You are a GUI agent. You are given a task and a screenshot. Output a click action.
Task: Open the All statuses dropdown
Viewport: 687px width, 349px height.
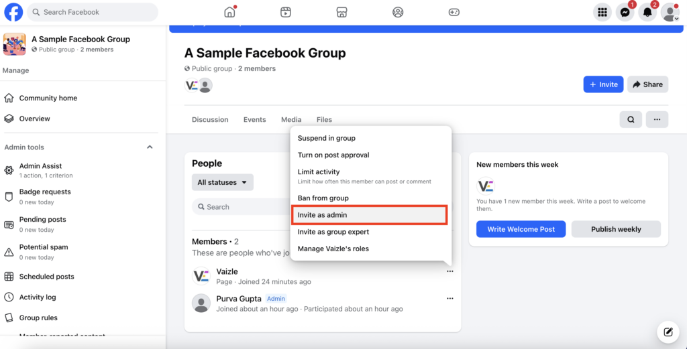(x=222, y=182)
